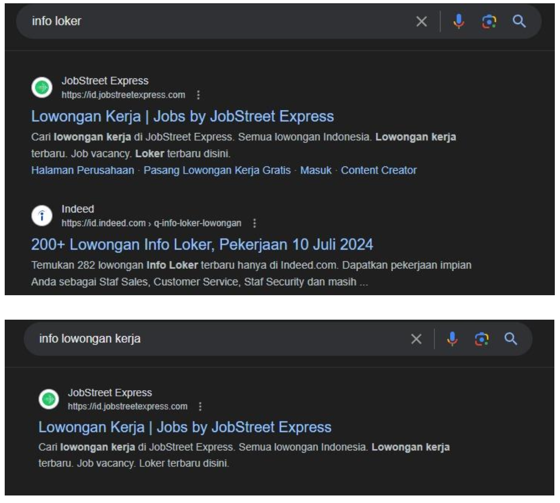Start voice search in 'info loker' search bar
Image resolution: width=560 pixels, height=503 pixels.
coord(458,22)
